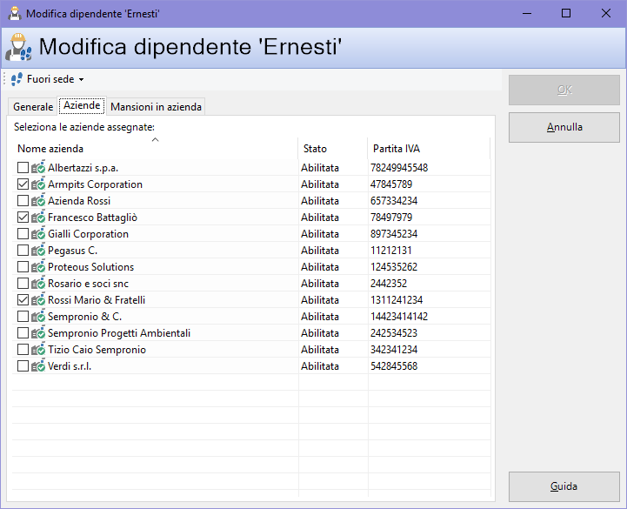Uncheck Rossi Mario & Fratelli checkbox

(23, 300)
